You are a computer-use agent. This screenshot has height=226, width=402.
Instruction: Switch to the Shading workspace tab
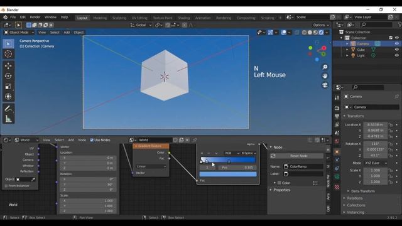pos(183,18)
